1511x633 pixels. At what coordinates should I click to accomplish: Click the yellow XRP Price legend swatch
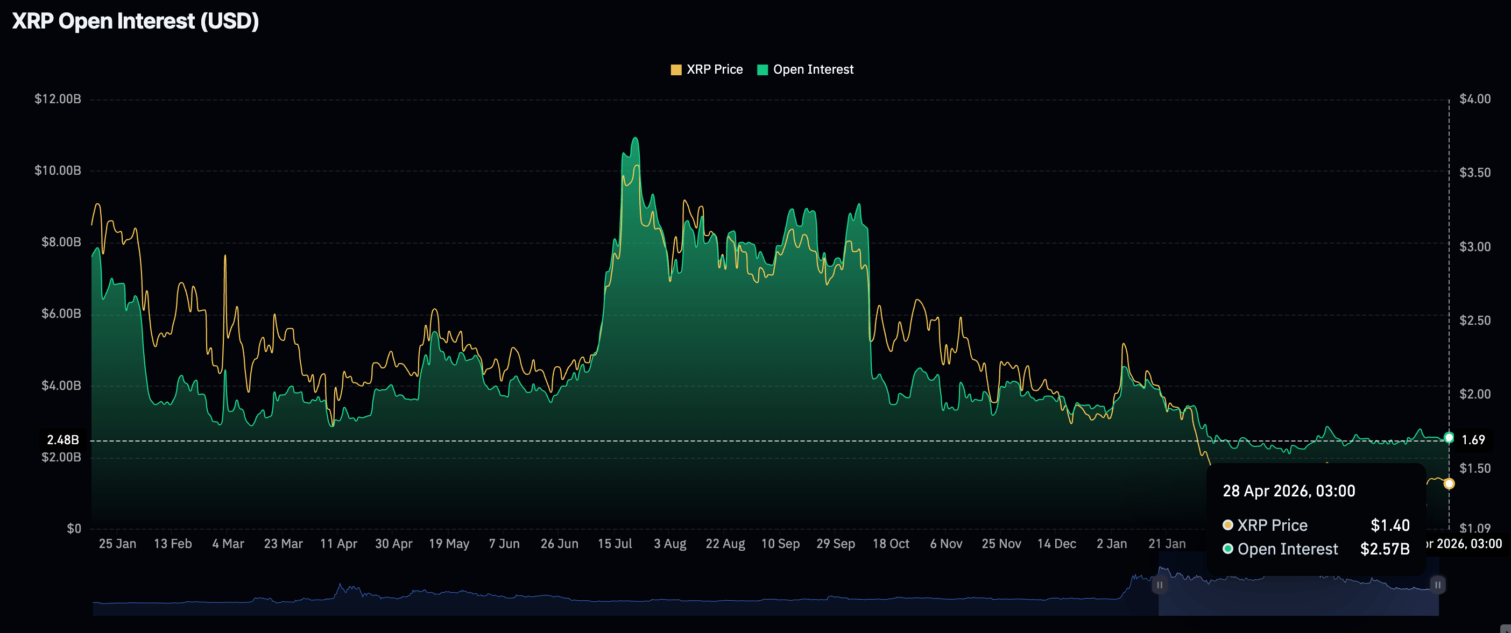(676, 70)
